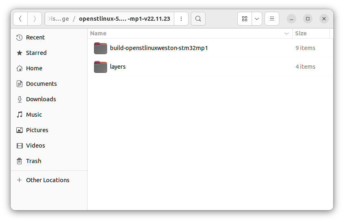
Task: Click the trash can icon beside Trash
Action: (x=19, y=161)
